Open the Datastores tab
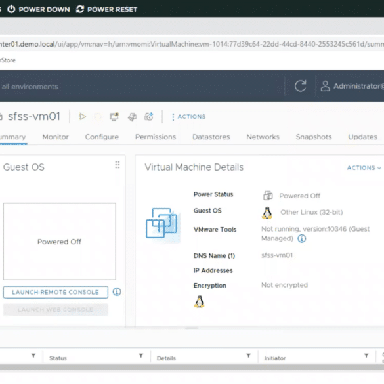 click(x=211, y=137)
